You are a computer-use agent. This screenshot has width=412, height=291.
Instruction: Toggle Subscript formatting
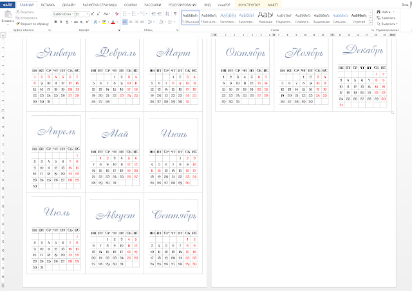(x=82, y=22)
